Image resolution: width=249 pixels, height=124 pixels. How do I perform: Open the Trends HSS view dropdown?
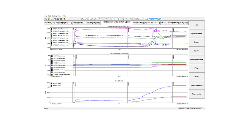[x=90, y=19]
